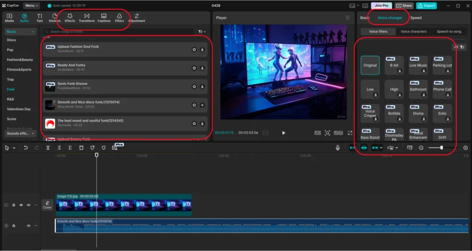Open the Filters panel
The height and width of the screenshot is (251, 472).
point(119,18)
